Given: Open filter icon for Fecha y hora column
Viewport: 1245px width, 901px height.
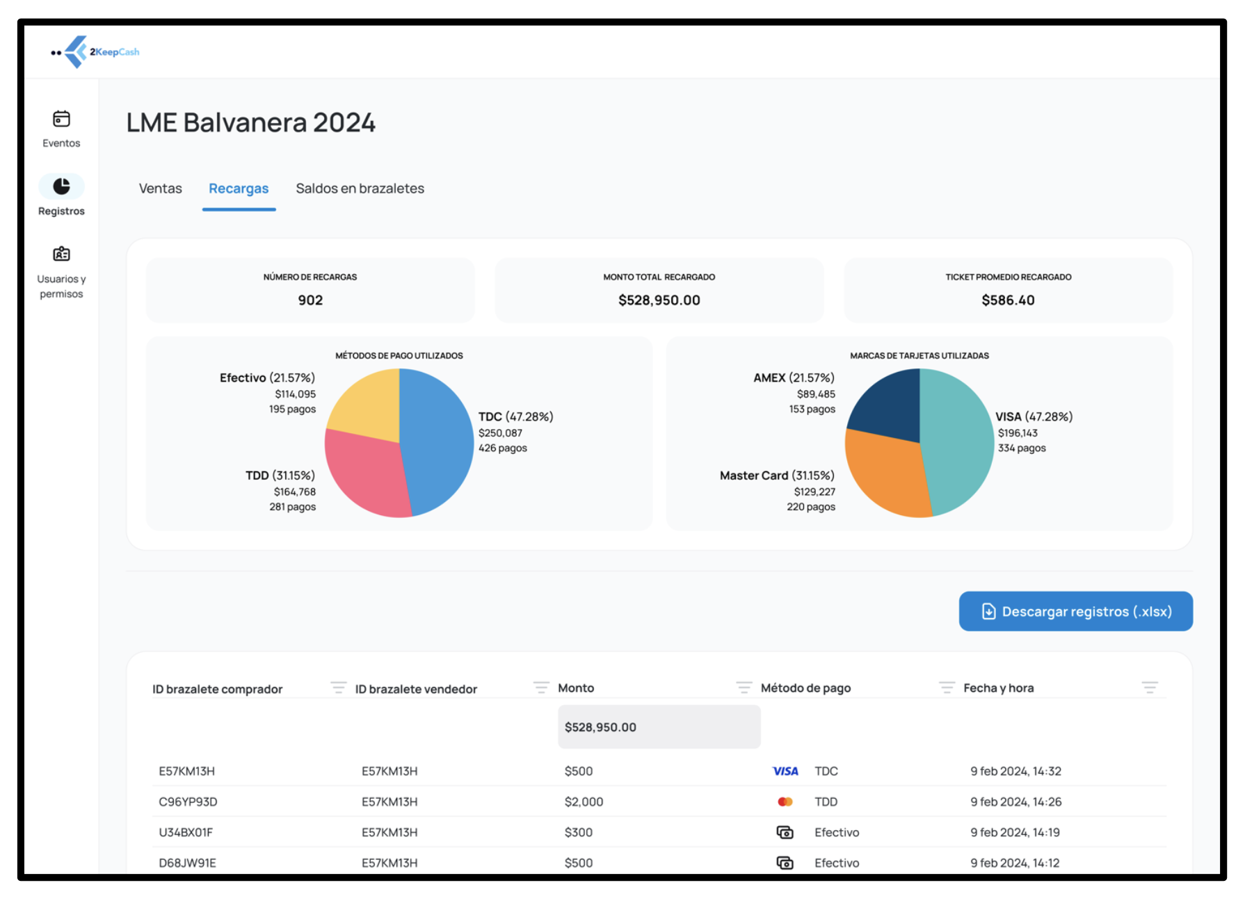Looking at the screenshot, I should [1150, 688].
